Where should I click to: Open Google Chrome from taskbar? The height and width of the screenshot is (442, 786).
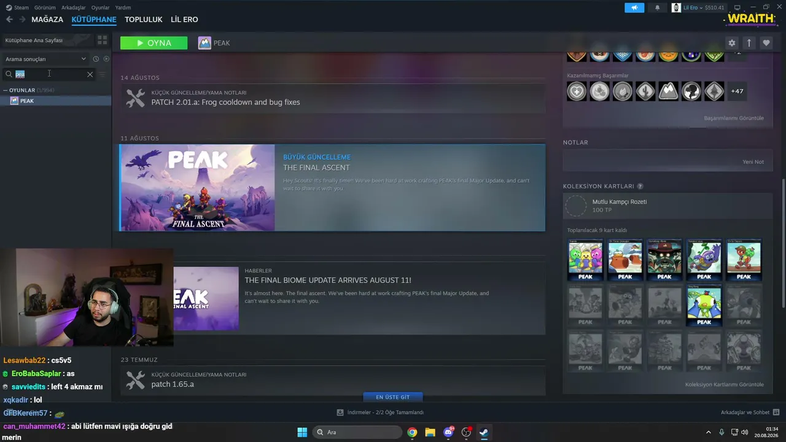pos(412,432)
